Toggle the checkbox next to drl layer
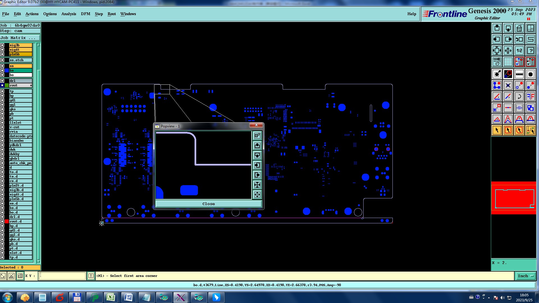The height and width of the screenshot is (303, 539). coord(2,81)
